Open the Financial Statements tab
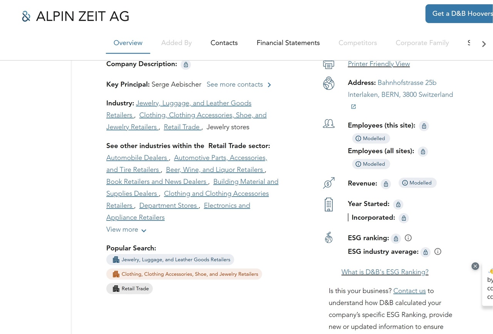493x334 pixels. pos(288,43)
